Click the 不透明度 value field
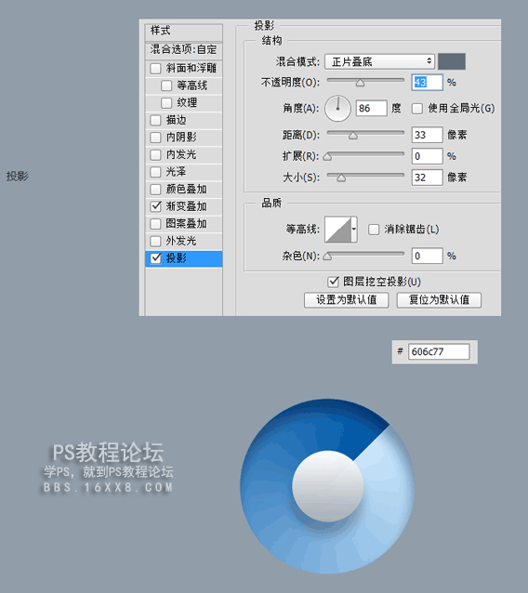The image size is (528, 593). tap(427, 83)
